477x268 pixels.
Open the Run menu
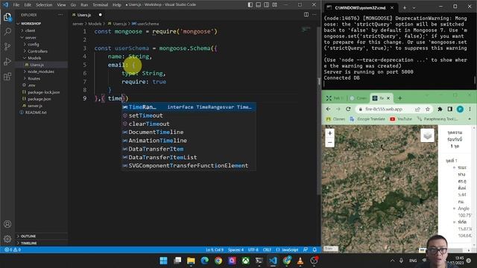(84, 5)
